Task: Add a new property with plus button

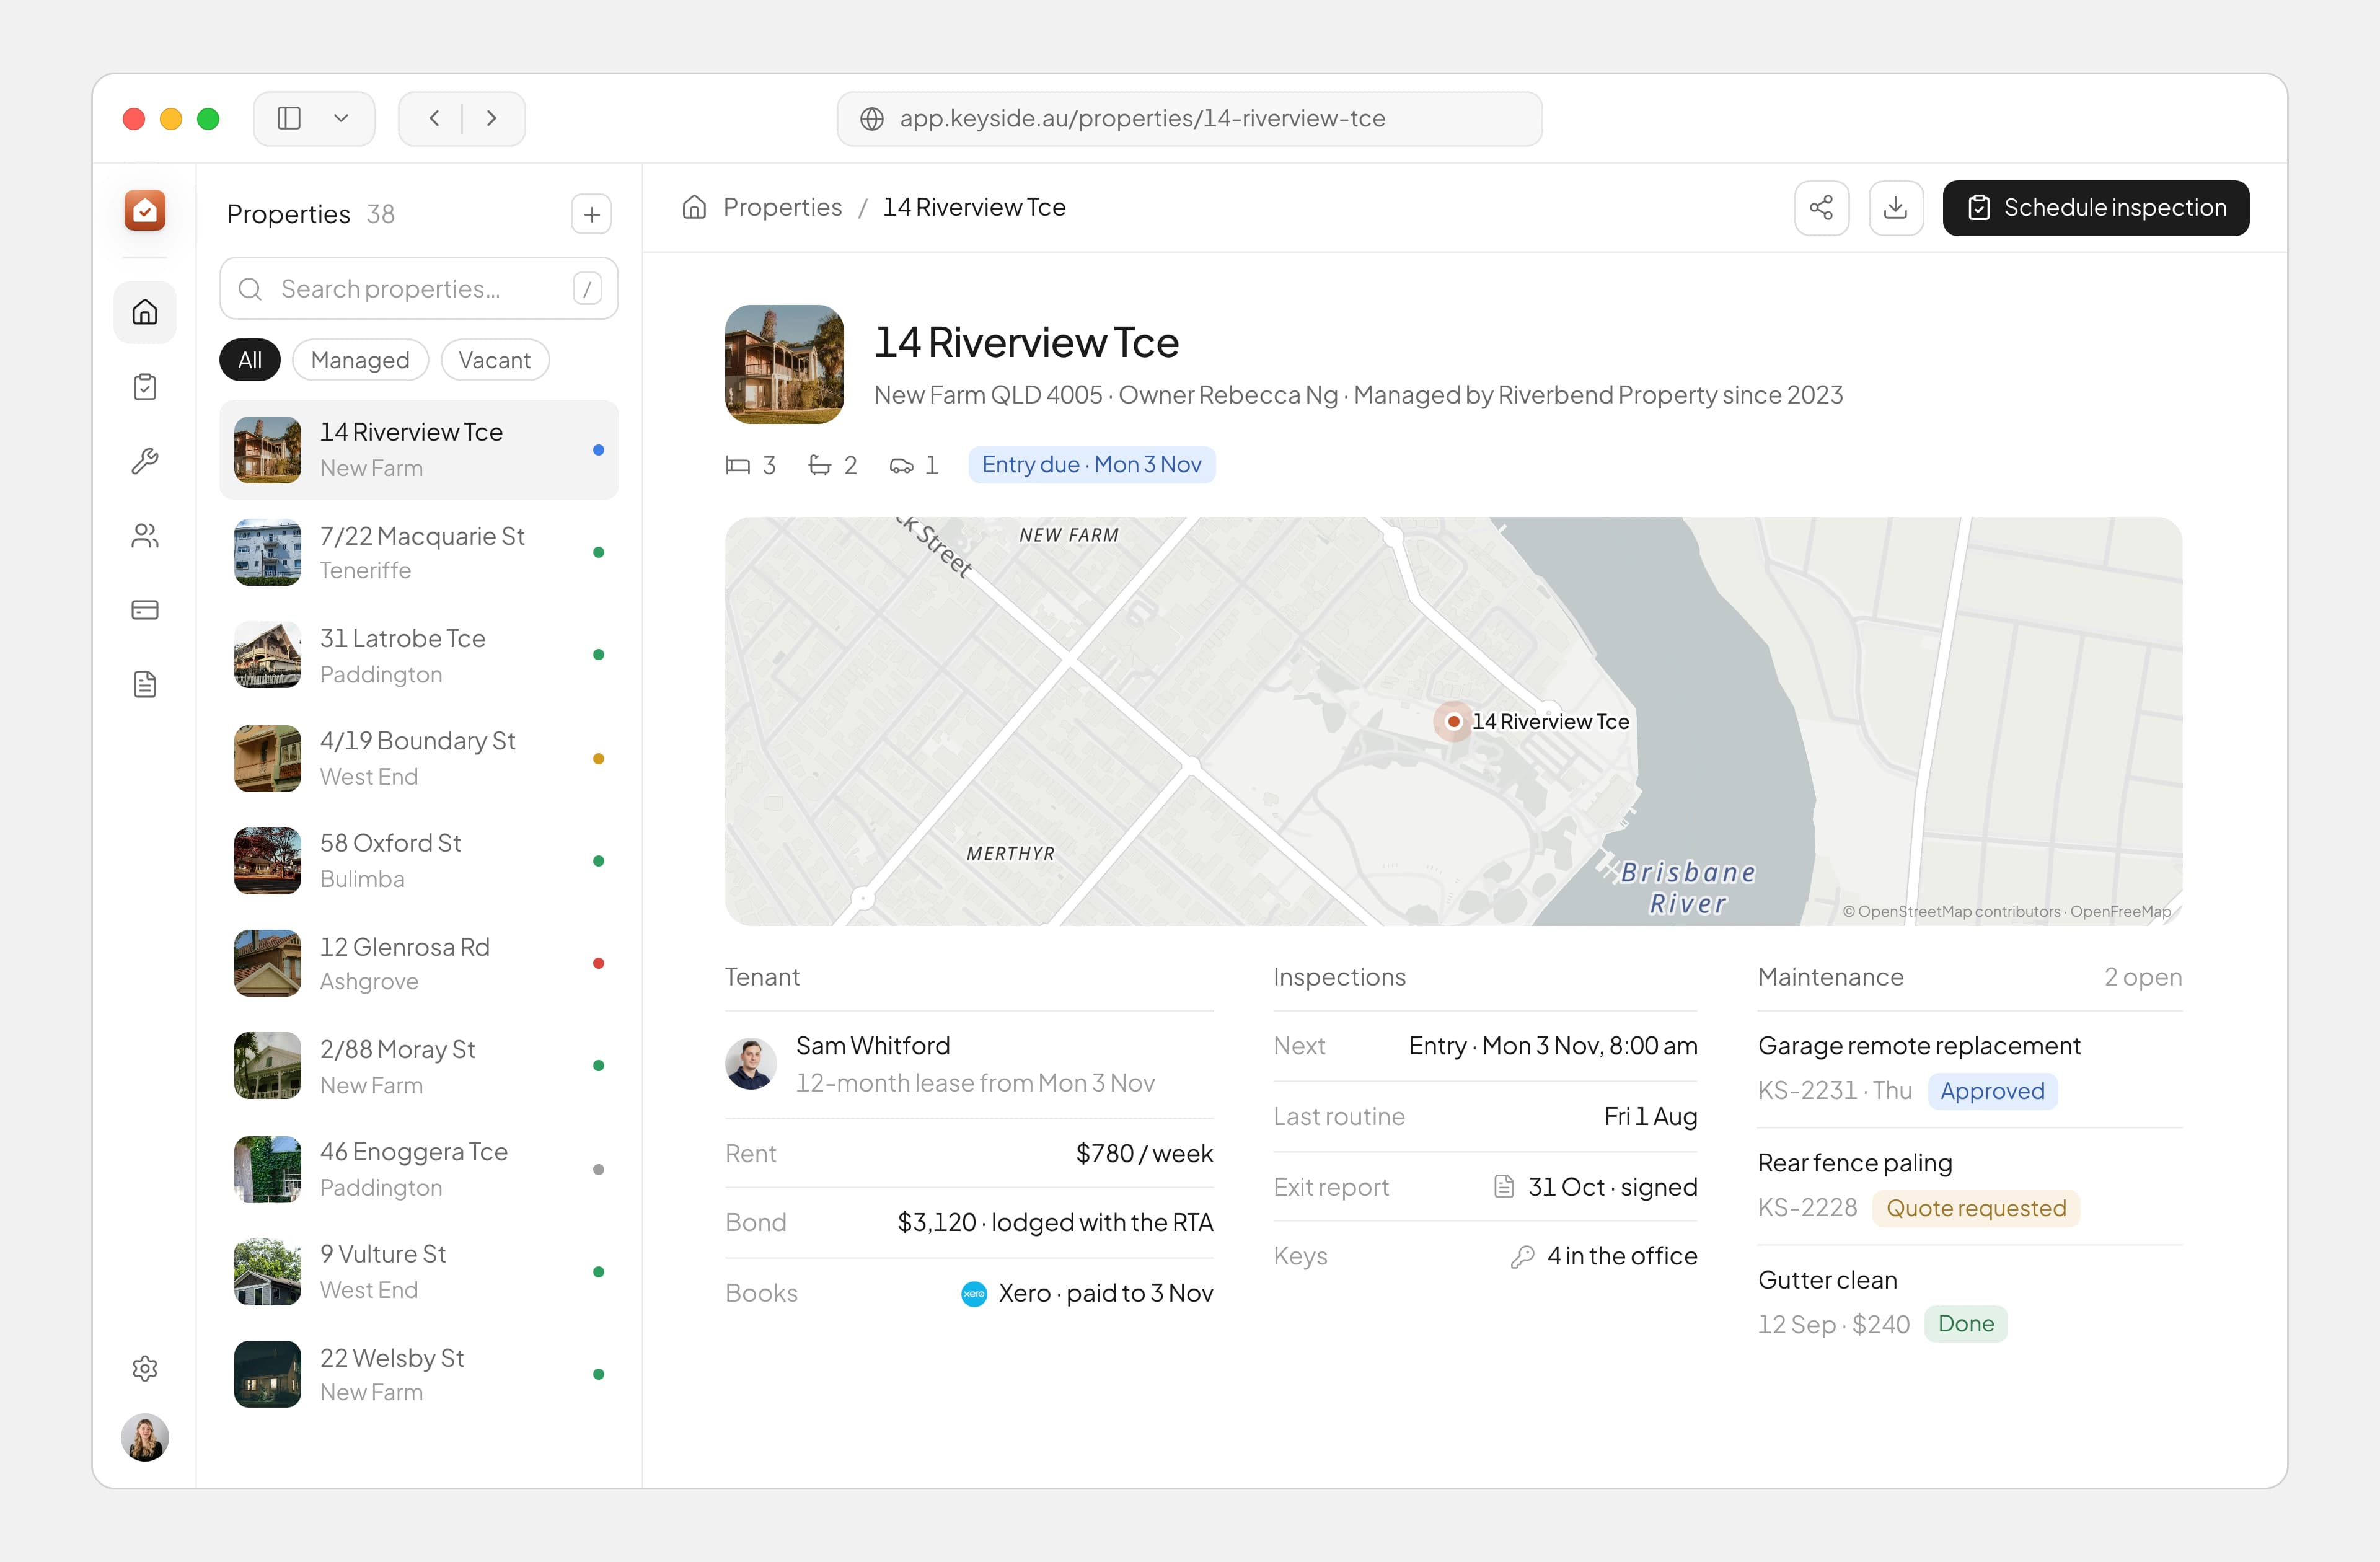Action: point(591,214)
